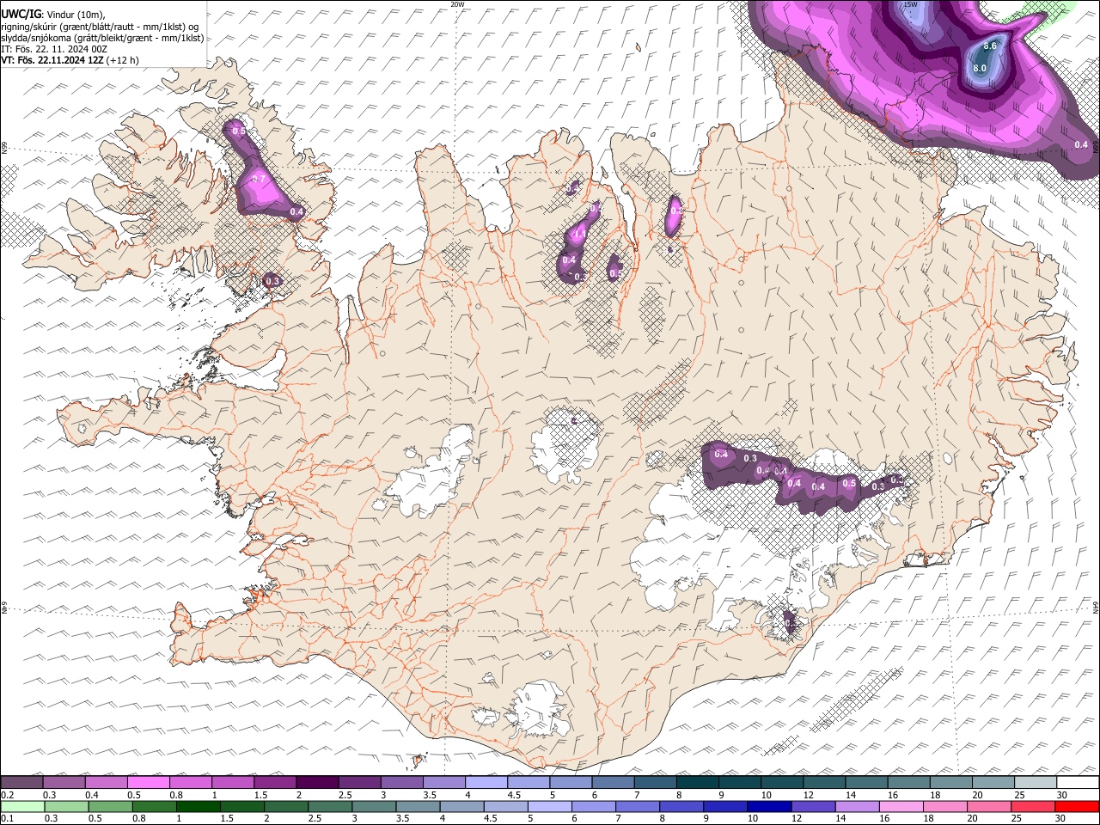Click the '0.1' label under the rain legend
The height and width of the screenshot is (825, 1100).
7,818
